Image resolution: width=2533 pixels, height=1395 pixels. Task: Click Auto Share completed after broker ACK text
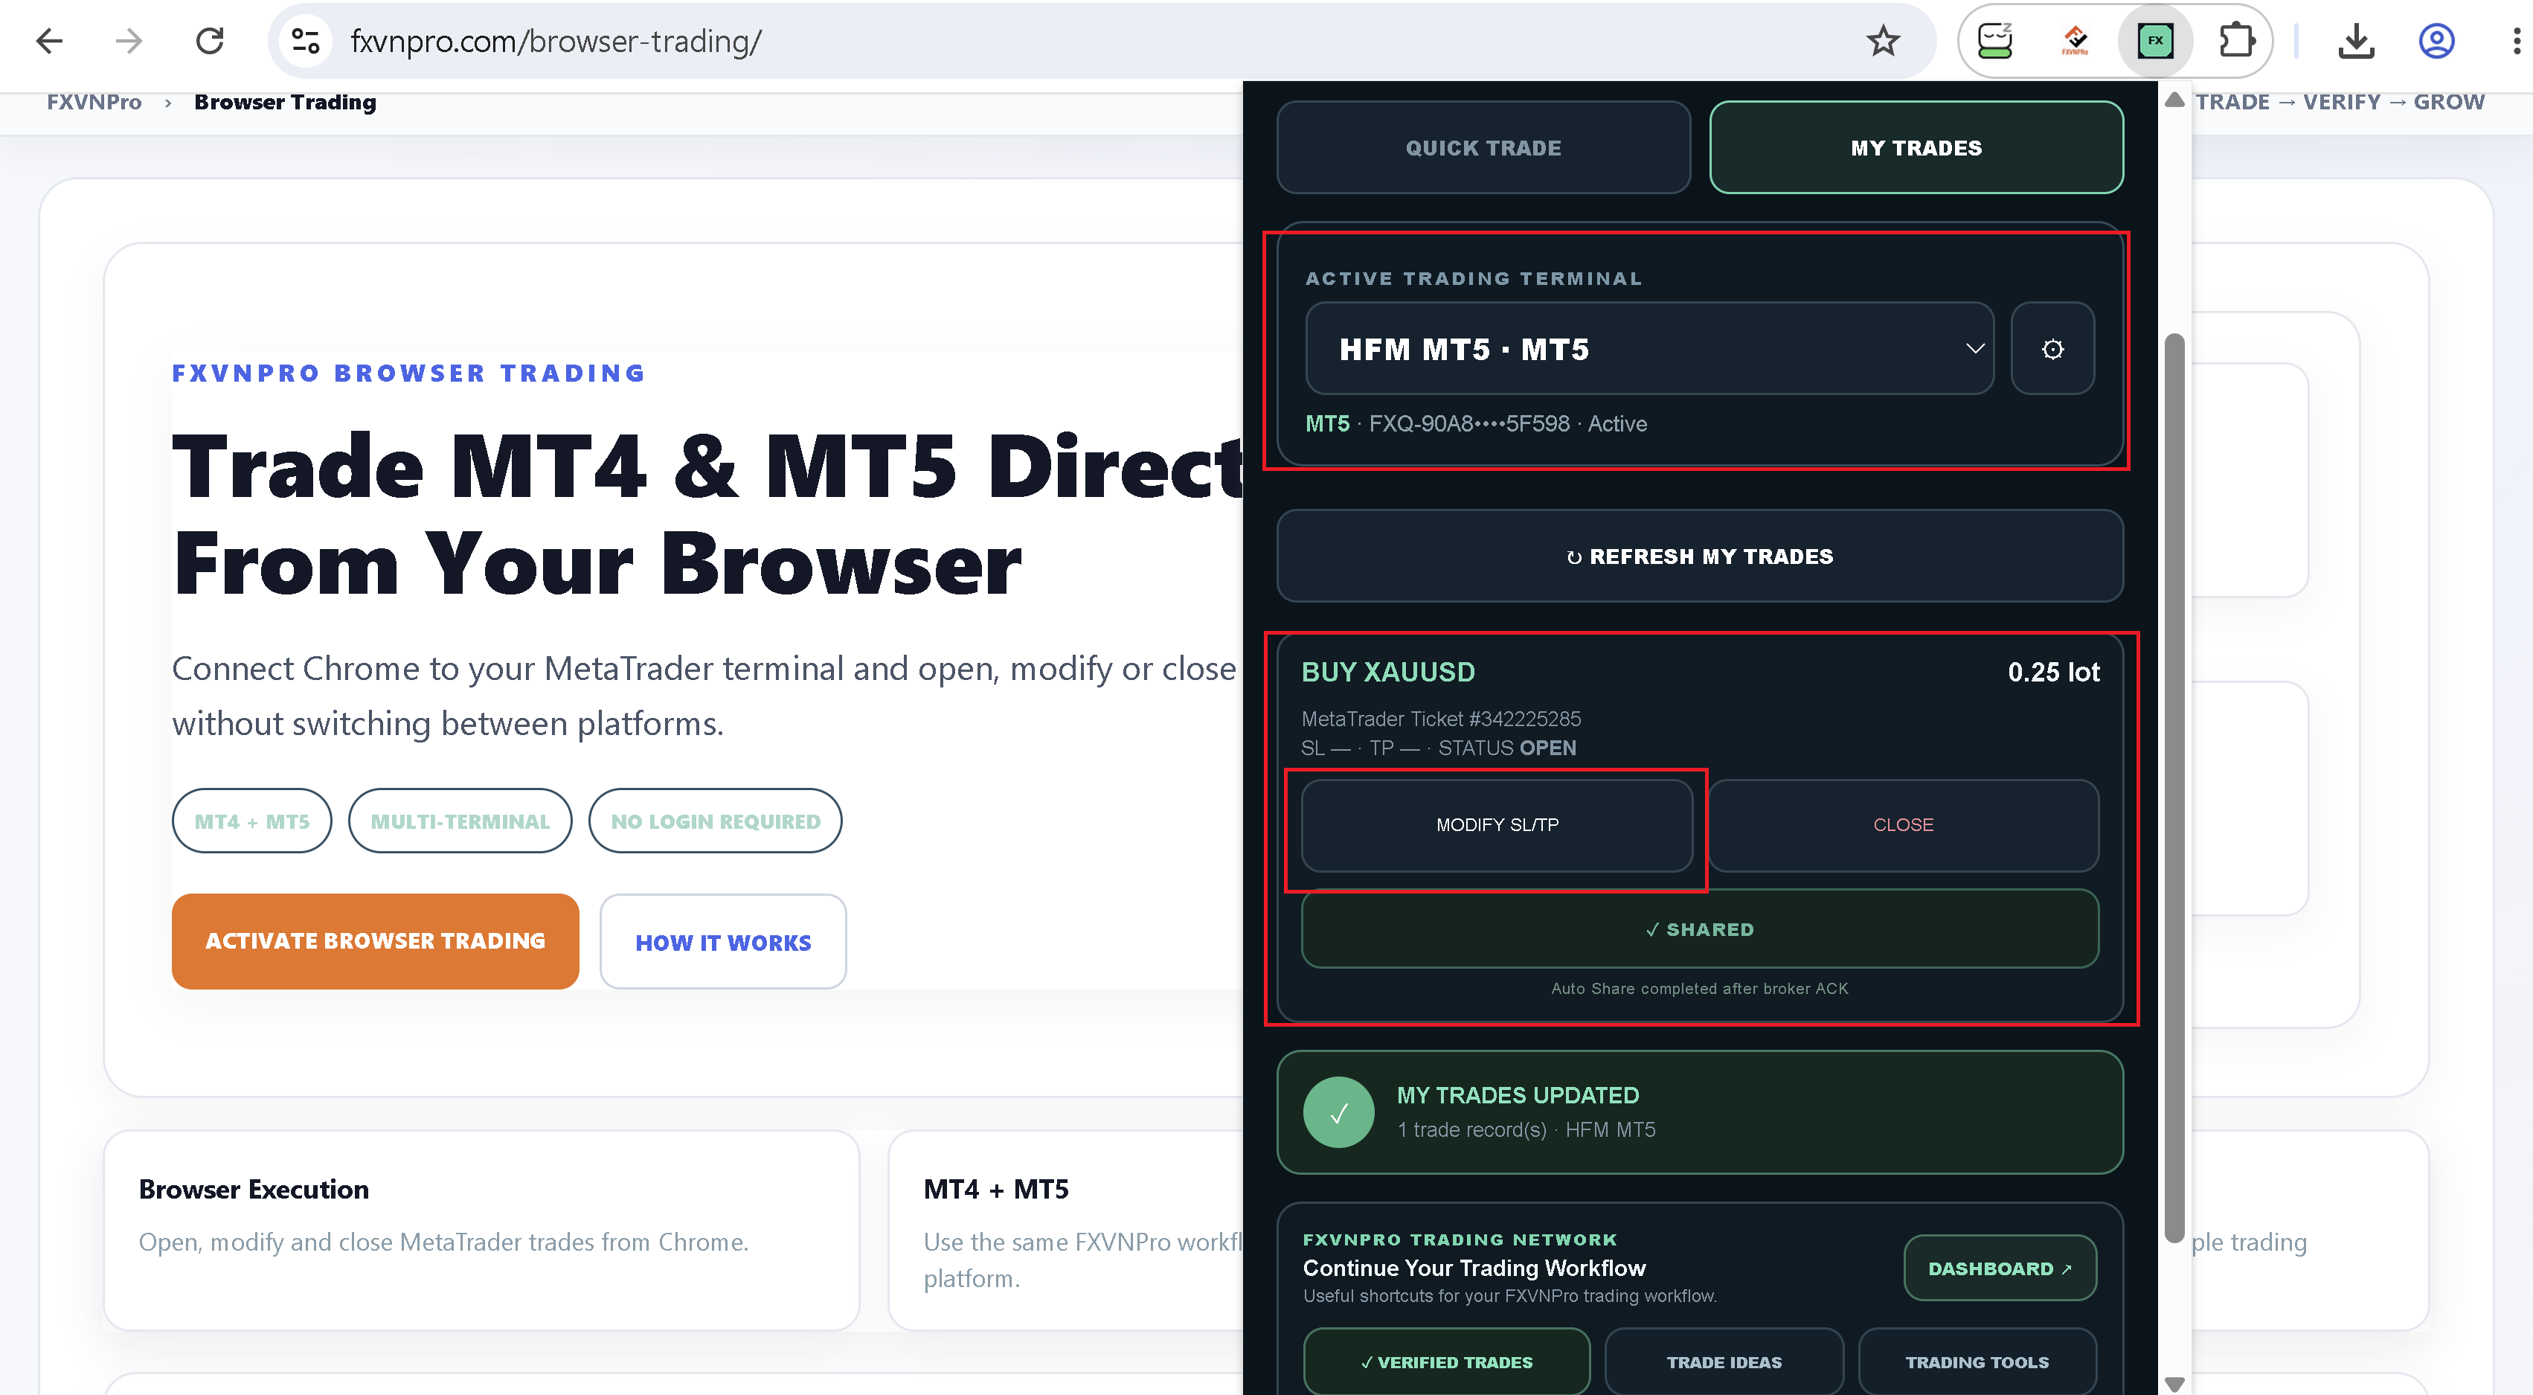[x=1699, y=988]
